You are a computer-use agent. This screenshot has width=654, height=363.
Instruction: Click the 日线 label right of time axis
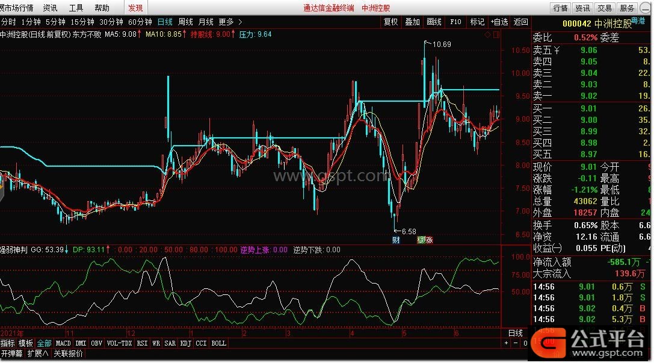[x=515, y=333]
